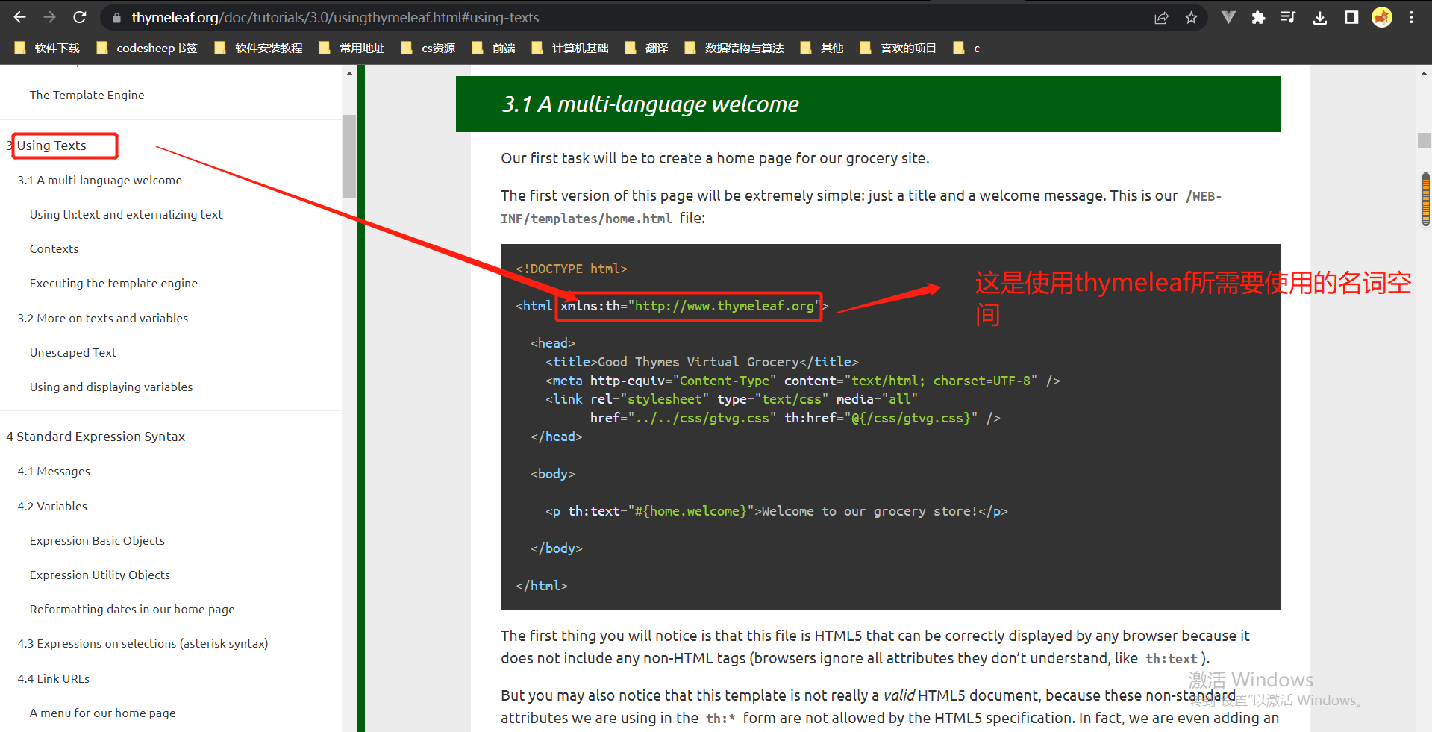
Task: Go to Using Texts section in sidebar
Action: 51,146
